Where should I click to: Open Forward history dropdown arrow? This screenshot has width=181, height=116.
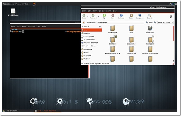point(98,17)
